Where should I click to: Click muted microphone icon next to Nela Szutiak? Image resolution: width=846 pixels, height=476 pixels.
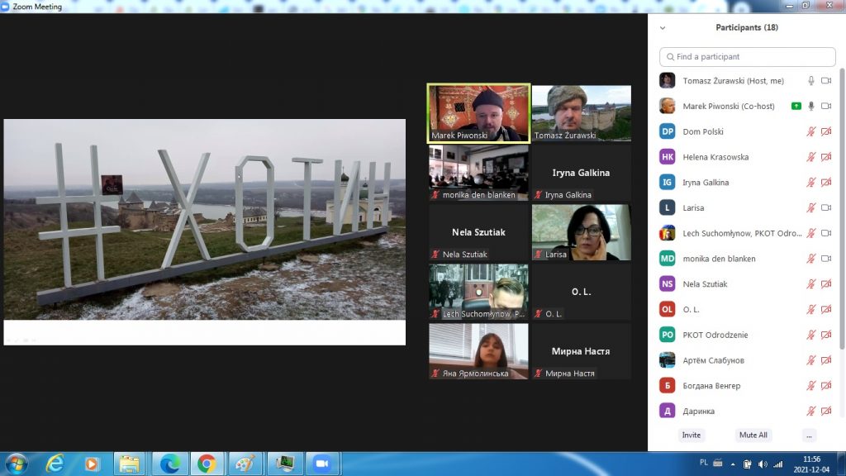811,284
